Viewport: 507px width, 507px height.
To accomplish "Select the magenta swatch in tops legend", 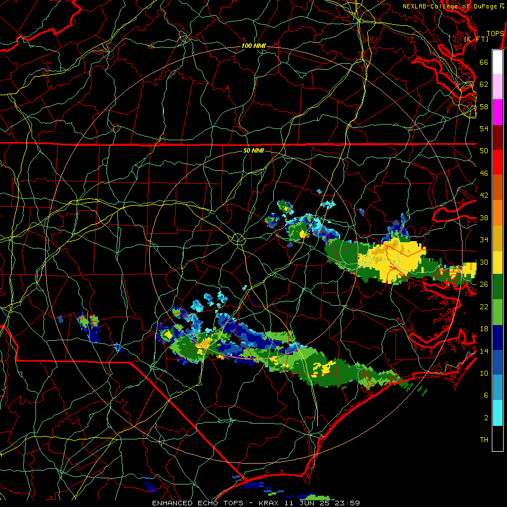I will pyautogui.click(x=497, y=112).
